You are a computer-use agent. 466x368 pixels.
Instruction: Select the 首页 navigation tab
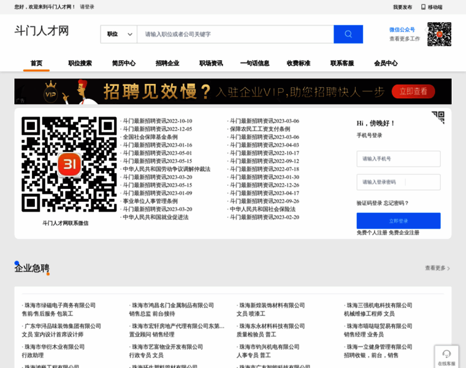point(36,63)
